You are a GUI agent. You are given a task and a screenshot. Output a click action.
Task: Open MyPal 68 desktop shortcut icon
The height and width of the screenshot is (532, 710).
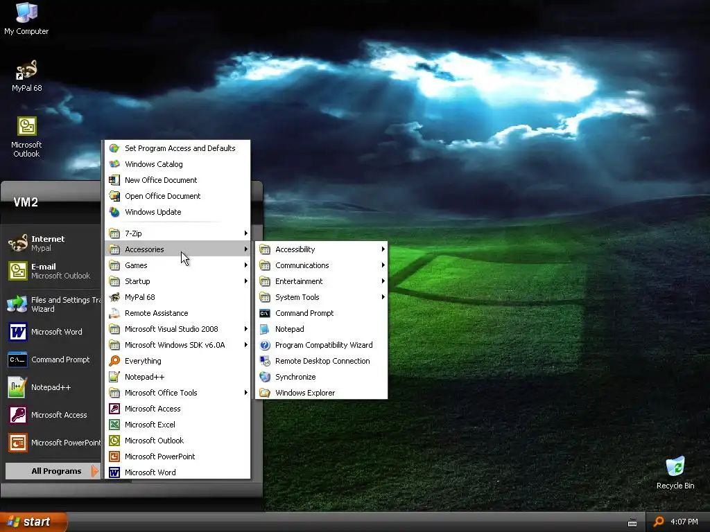pos(27,76)
